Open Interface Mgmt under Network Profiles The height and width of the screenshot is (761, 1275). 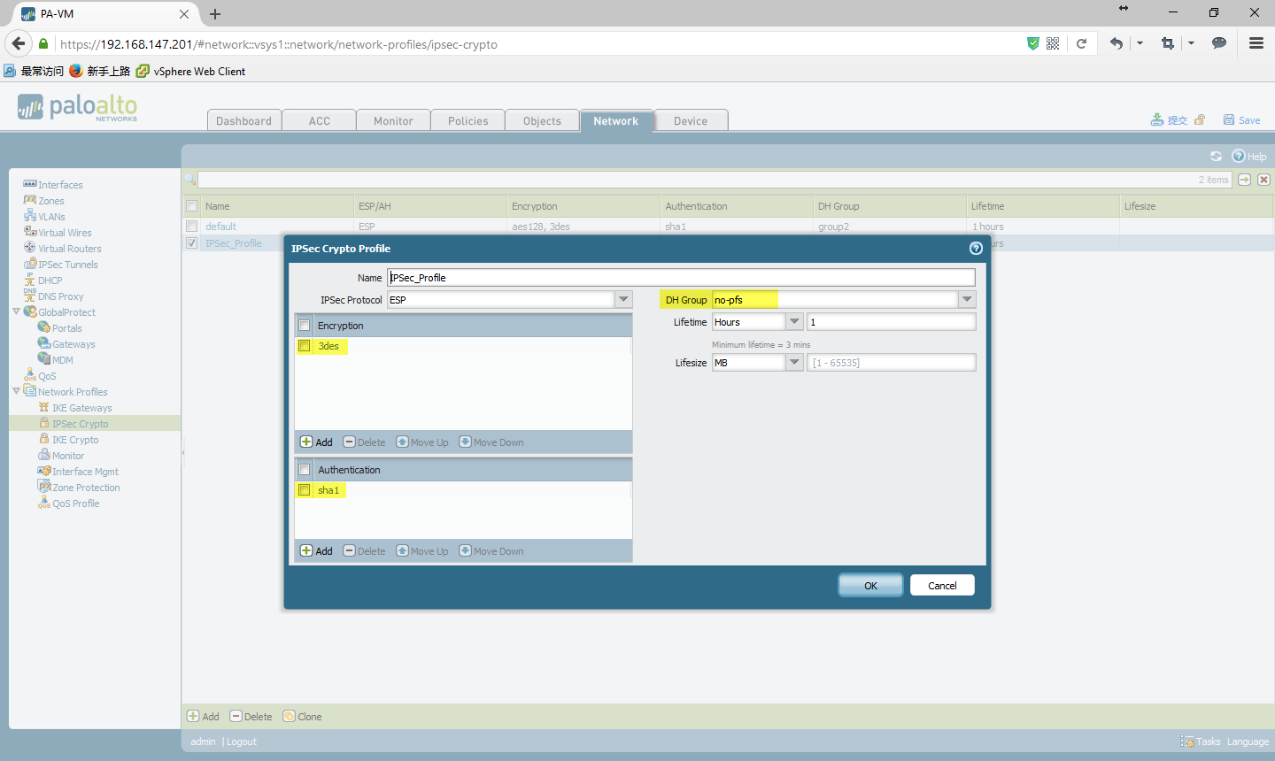(x=85, y=472)
